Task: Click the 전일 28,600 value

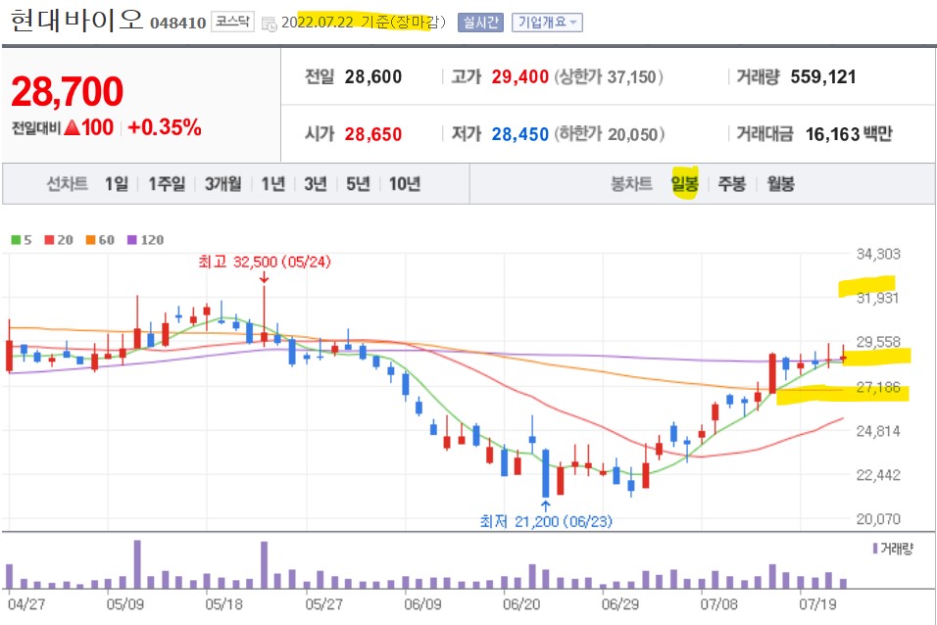Action: coord(372,77)
